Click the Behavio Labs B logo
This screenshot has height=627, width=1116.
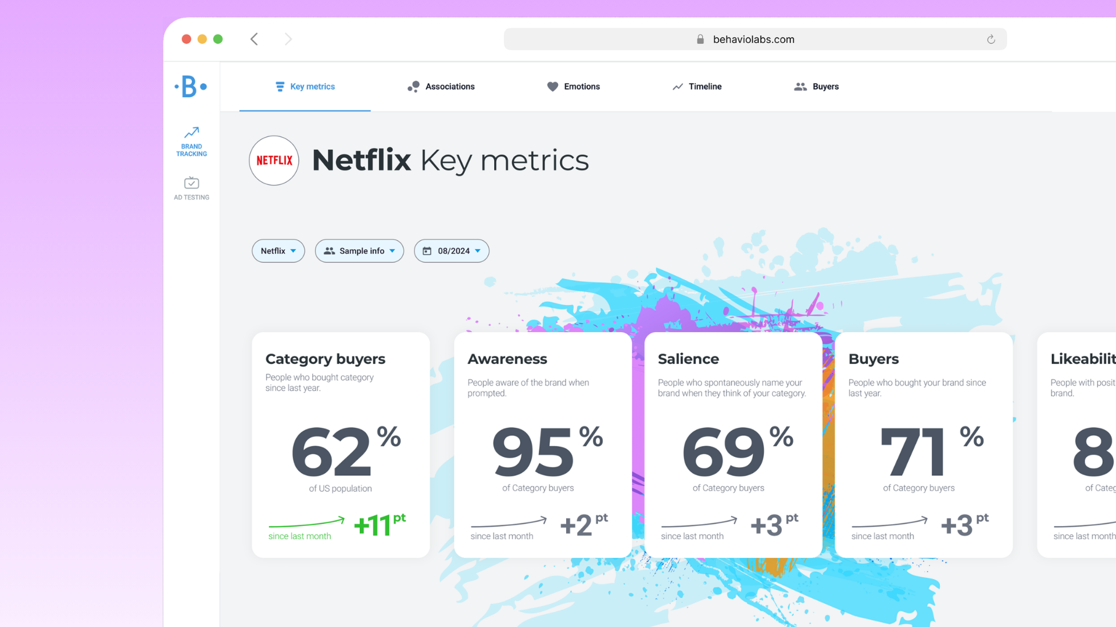tap(191, 87)
